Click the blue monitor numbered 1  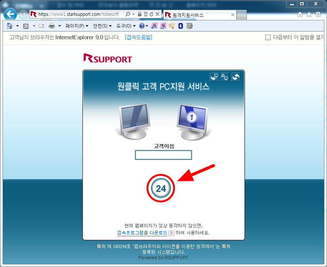pyautogui.click(x=193, y=122)
